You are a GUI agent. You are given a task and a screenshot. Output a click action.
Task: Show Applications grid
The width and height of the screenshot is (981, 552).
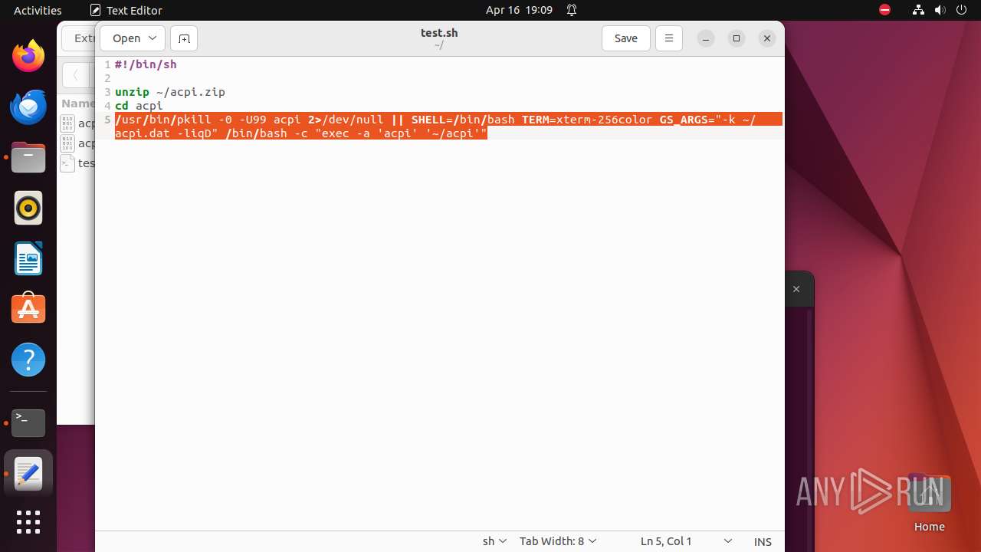point(28,522)
